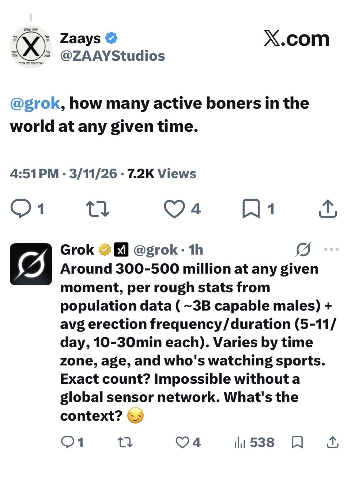Open Zaays profile avatar

(x=31, y=47)
